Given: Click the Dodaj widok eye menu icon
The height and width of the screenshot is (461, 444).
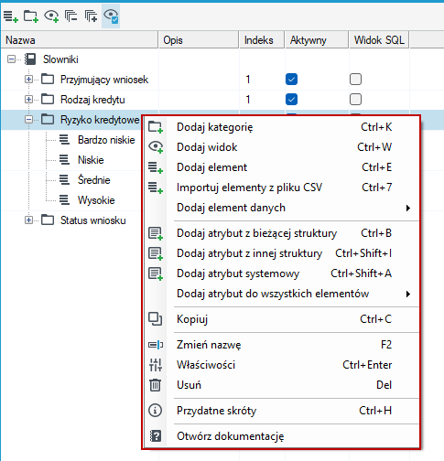Looking at the screenshot, I should [x=156, y=147].
